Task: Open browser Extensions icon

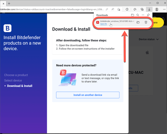Action: 127,9
